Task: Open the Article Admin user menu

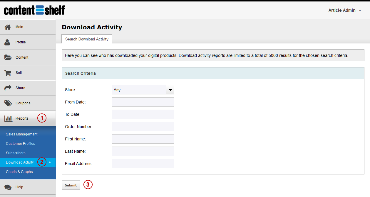Action: tap(345, 10)
